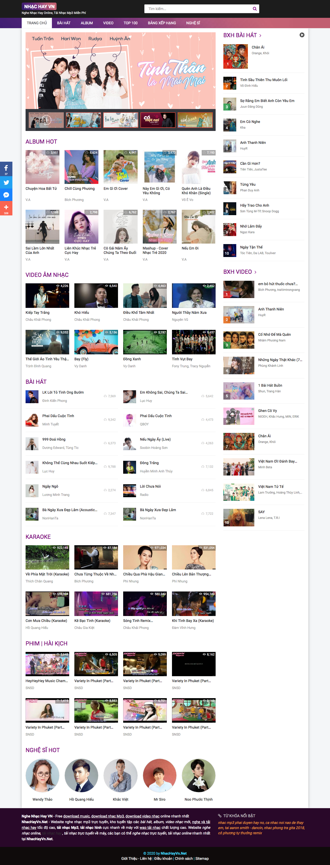Open the Messenger share icon
The height and width of the screenshot is (865, 330).
click(6, 195)
